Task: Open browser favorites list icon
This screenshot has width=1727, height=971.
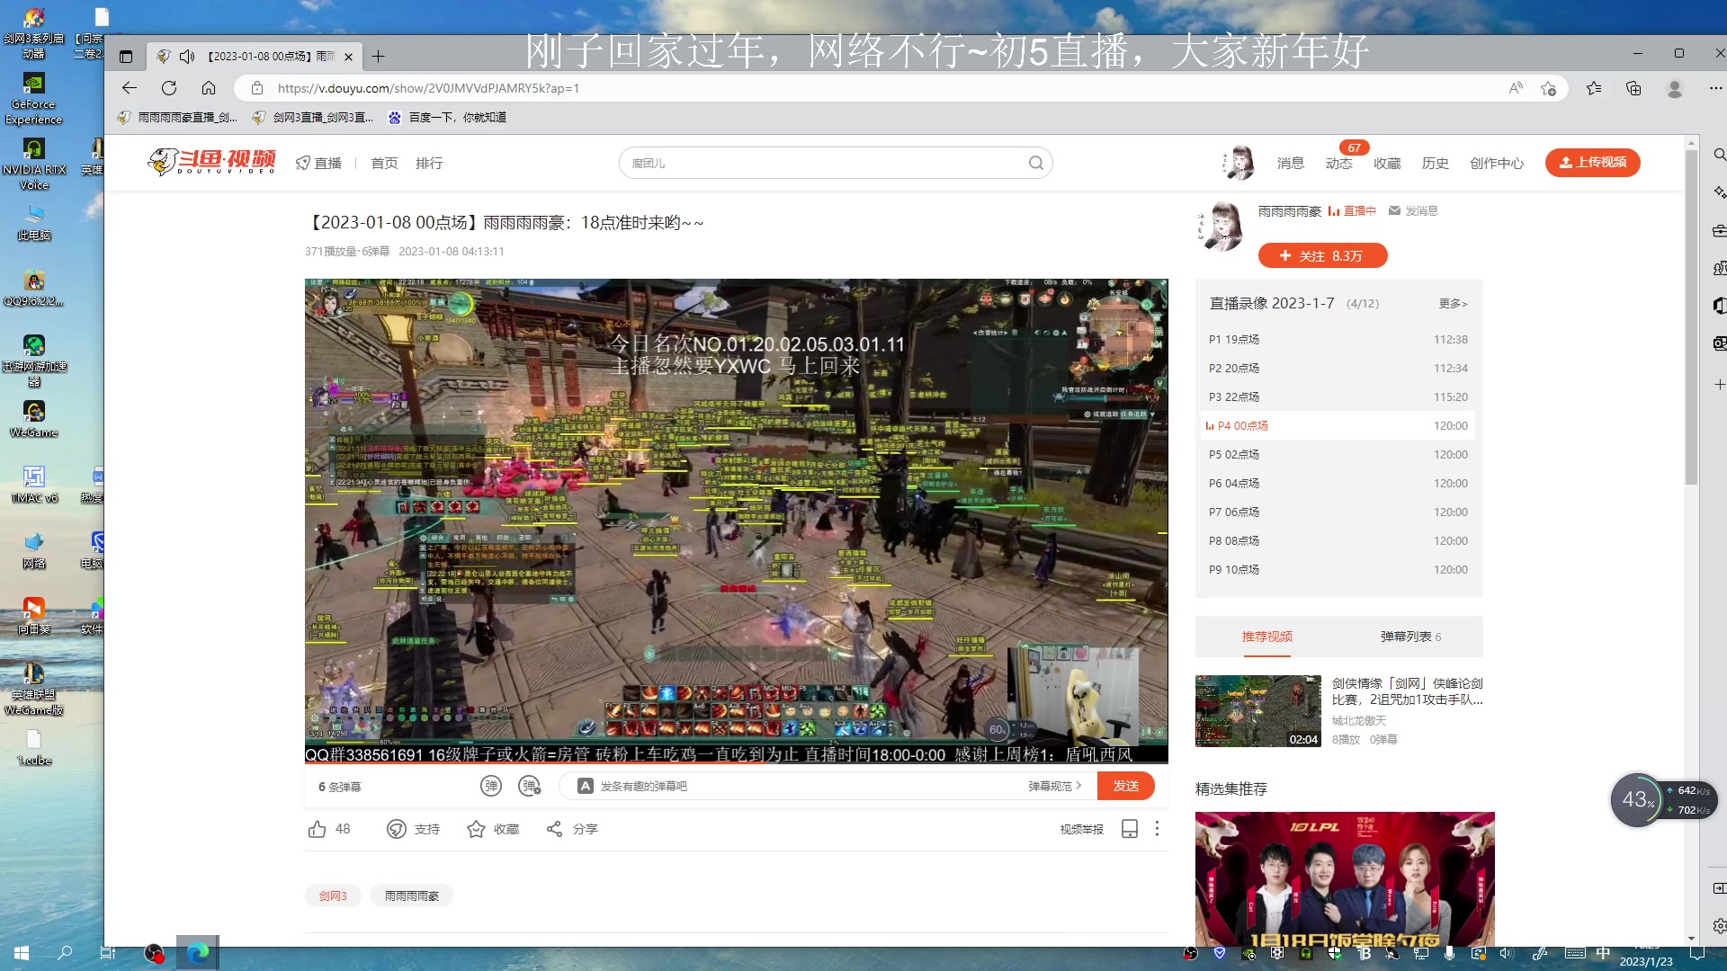Action: (1594, 88)
